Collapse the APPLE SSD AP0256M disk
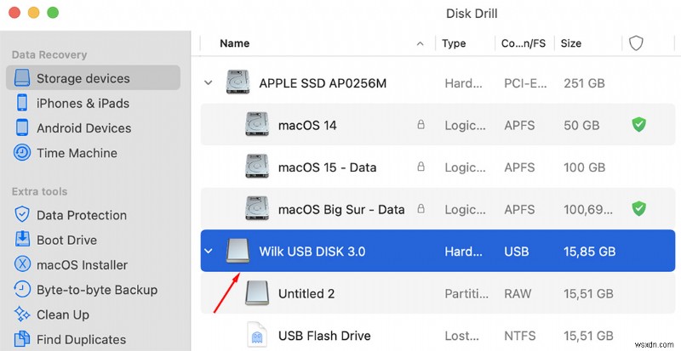The width and height of the screenshot is (681, 351). click(209, 82)
